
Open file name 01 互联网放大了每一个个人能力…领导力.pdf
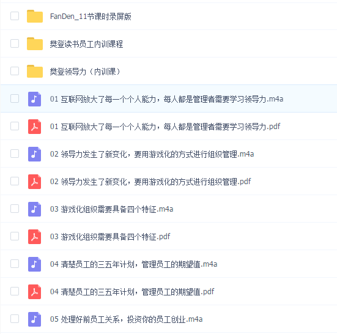tap(165, 127)
